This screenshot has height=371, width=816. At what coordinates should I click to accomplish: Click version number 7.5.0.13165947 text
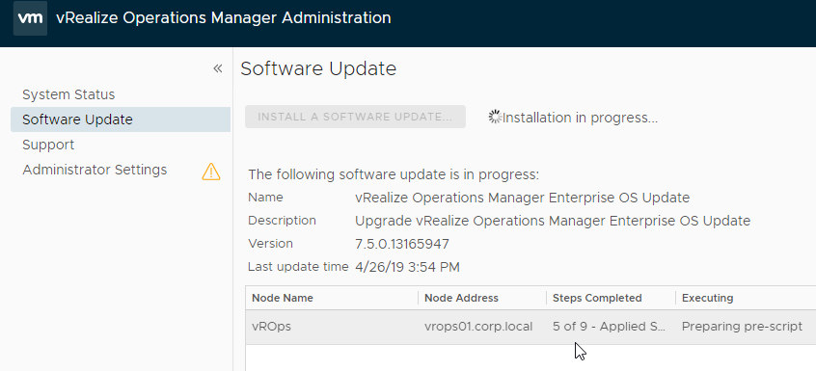click(x=402, y=244)
